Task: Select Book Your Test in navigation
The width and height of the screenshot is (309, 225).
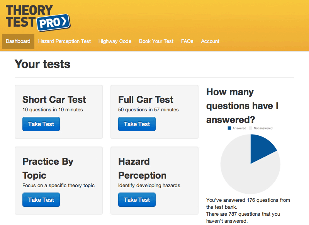Action: pos(156,41)
